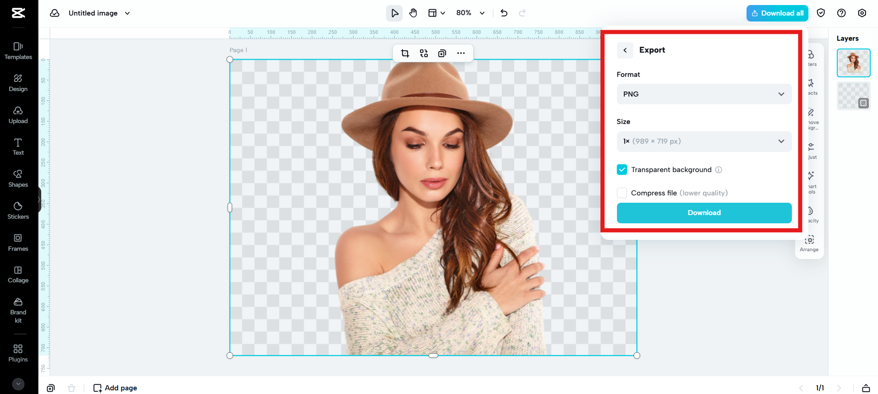Enable Compress file checkbox
Image resolution: width=878 pixels, height=394 pixels.
[x=622, y=193]
